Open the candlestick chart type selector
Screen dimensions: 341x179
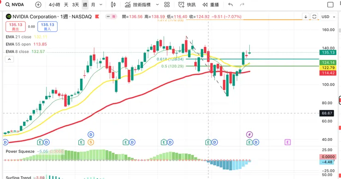click(113, 5)
